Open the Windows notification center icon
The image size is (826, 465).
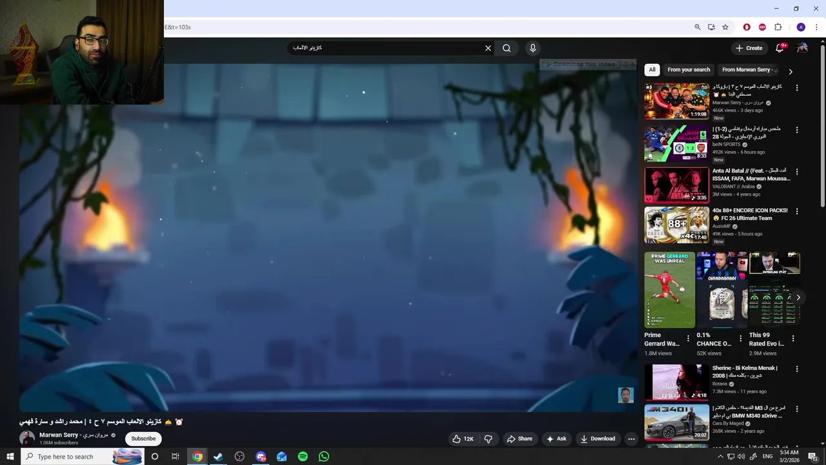(813, 457)
